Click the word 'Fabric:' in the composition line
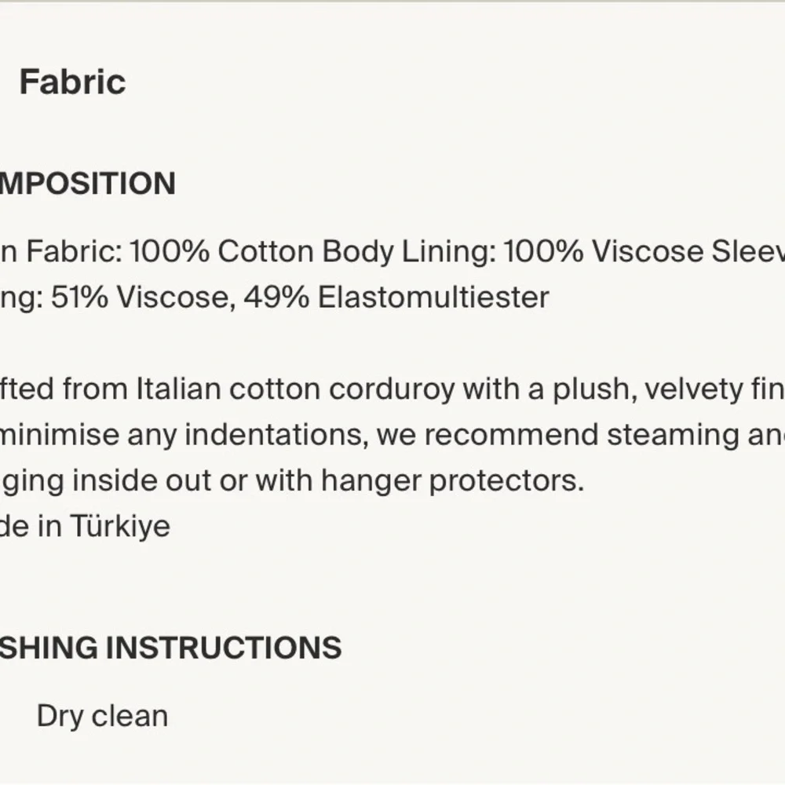The width and height of the screenshot is (785, 785). (x=75, y=252)
